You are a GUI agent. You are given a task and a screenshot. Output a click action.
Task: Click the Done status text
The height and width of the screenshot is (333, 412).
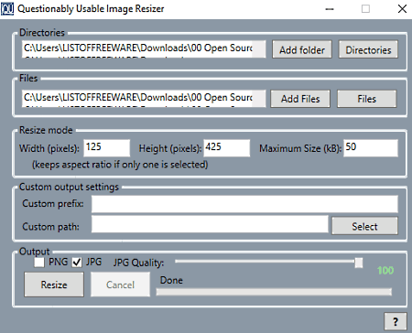pyautogui.click(x=171, y=280)
